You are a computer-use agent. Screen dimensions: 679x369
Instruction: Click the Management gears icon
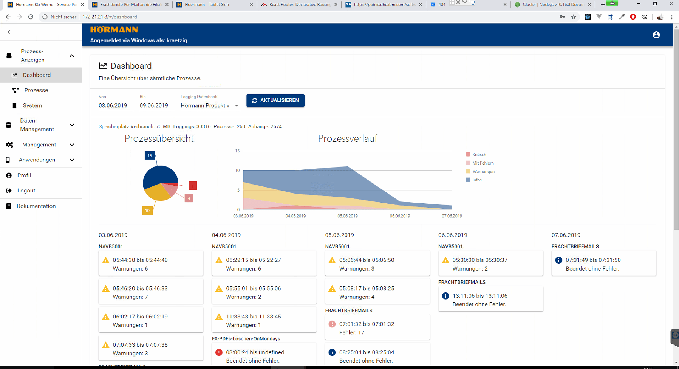tap(9, 145)
